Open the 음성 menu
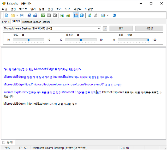 [x=41, y=9]
